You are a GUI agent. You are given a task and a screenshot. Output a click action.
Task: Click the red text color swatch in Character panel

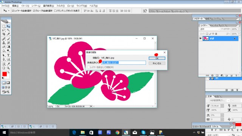pyautogui.click(x=239, y=125)
